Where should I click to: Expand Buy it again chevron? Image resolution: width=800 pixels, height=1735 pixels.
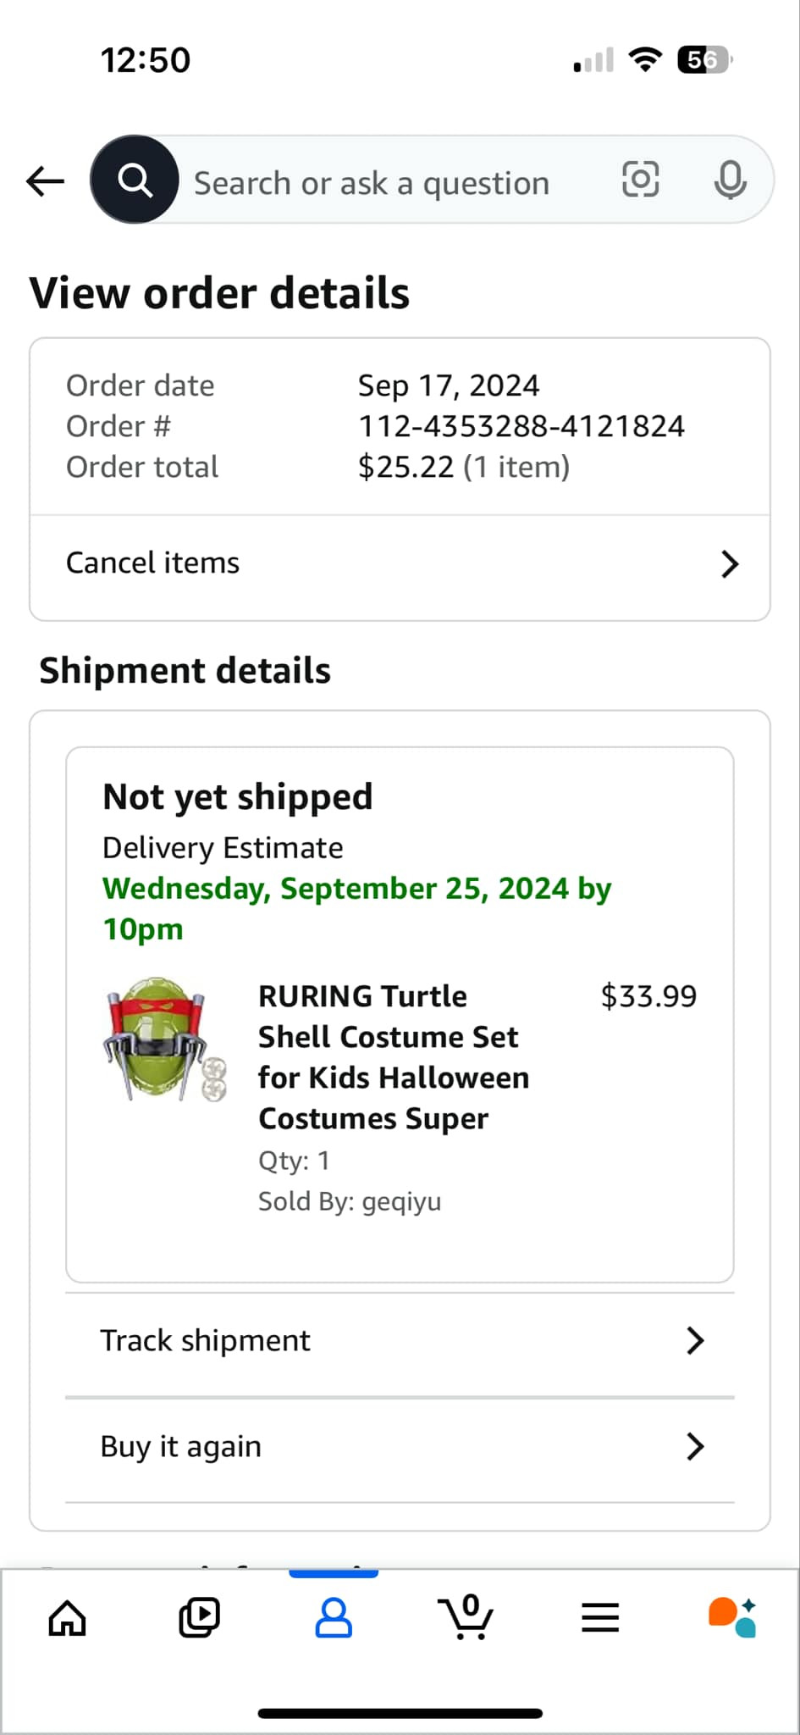(x=695, y=1446)
